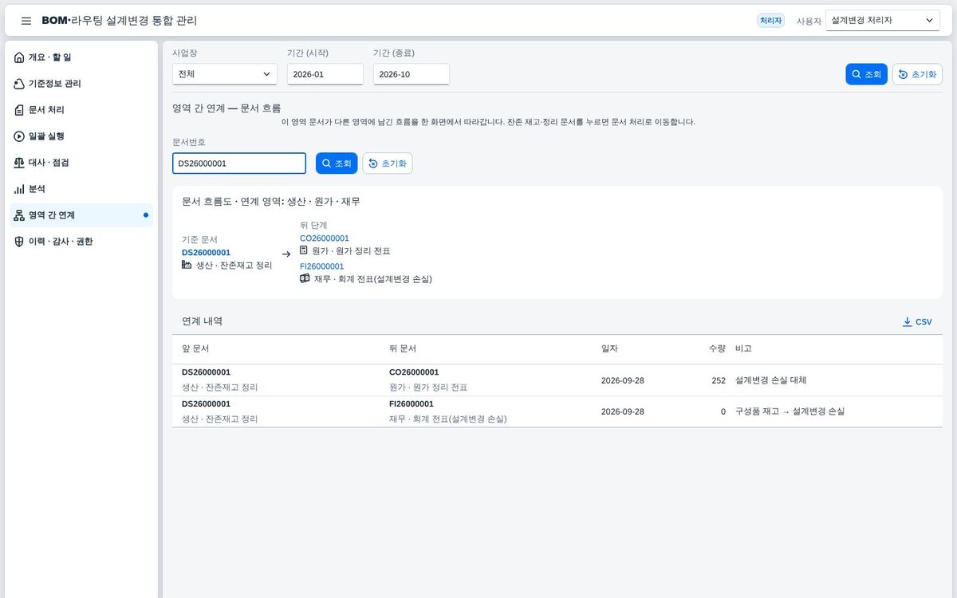Click the CSV download icon
Screen dimensions: 957x598
907,322
